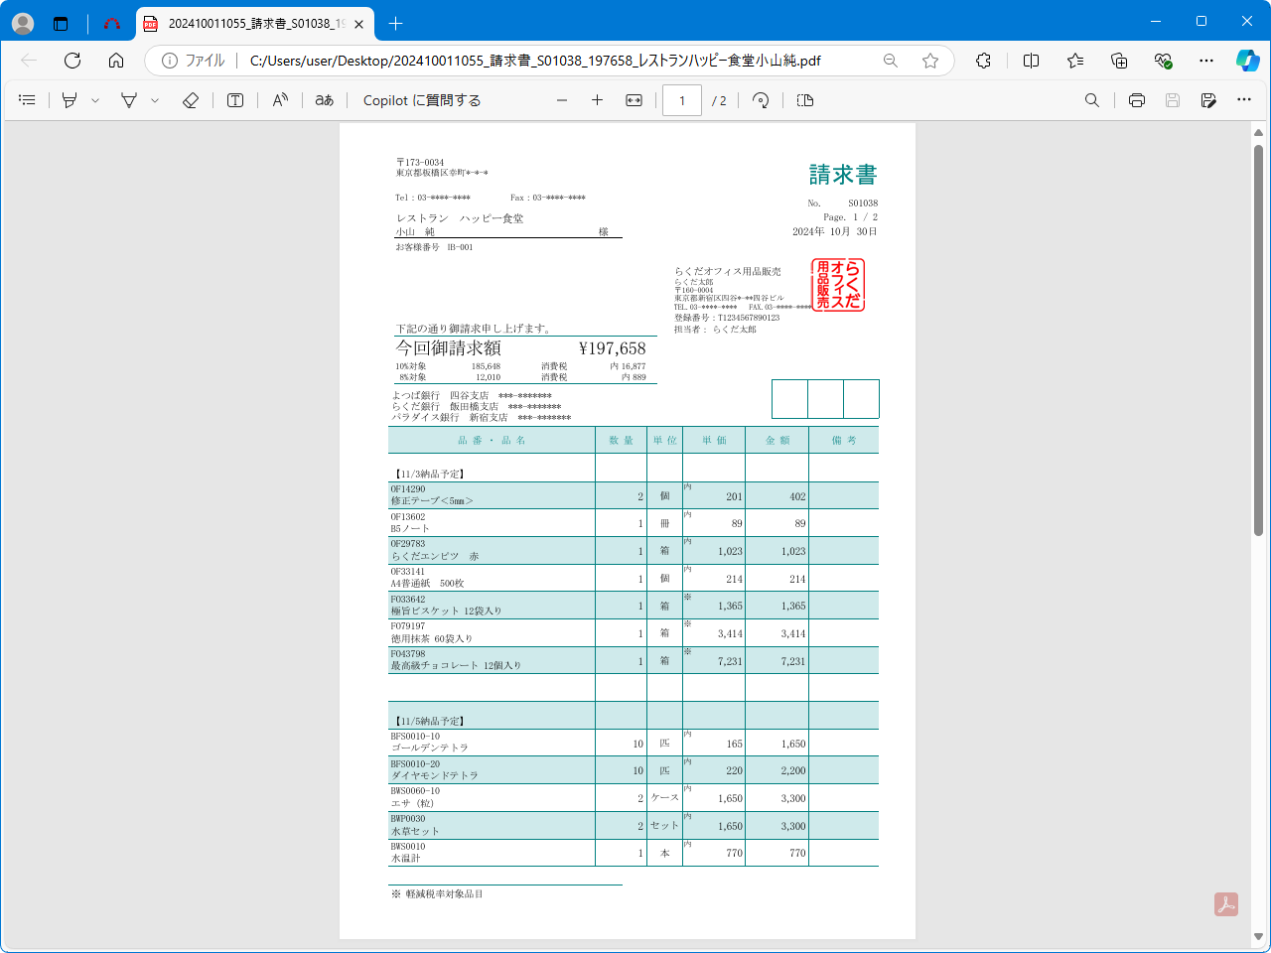Switch the page view layout

pyautogui.click(x=805, y=100)
